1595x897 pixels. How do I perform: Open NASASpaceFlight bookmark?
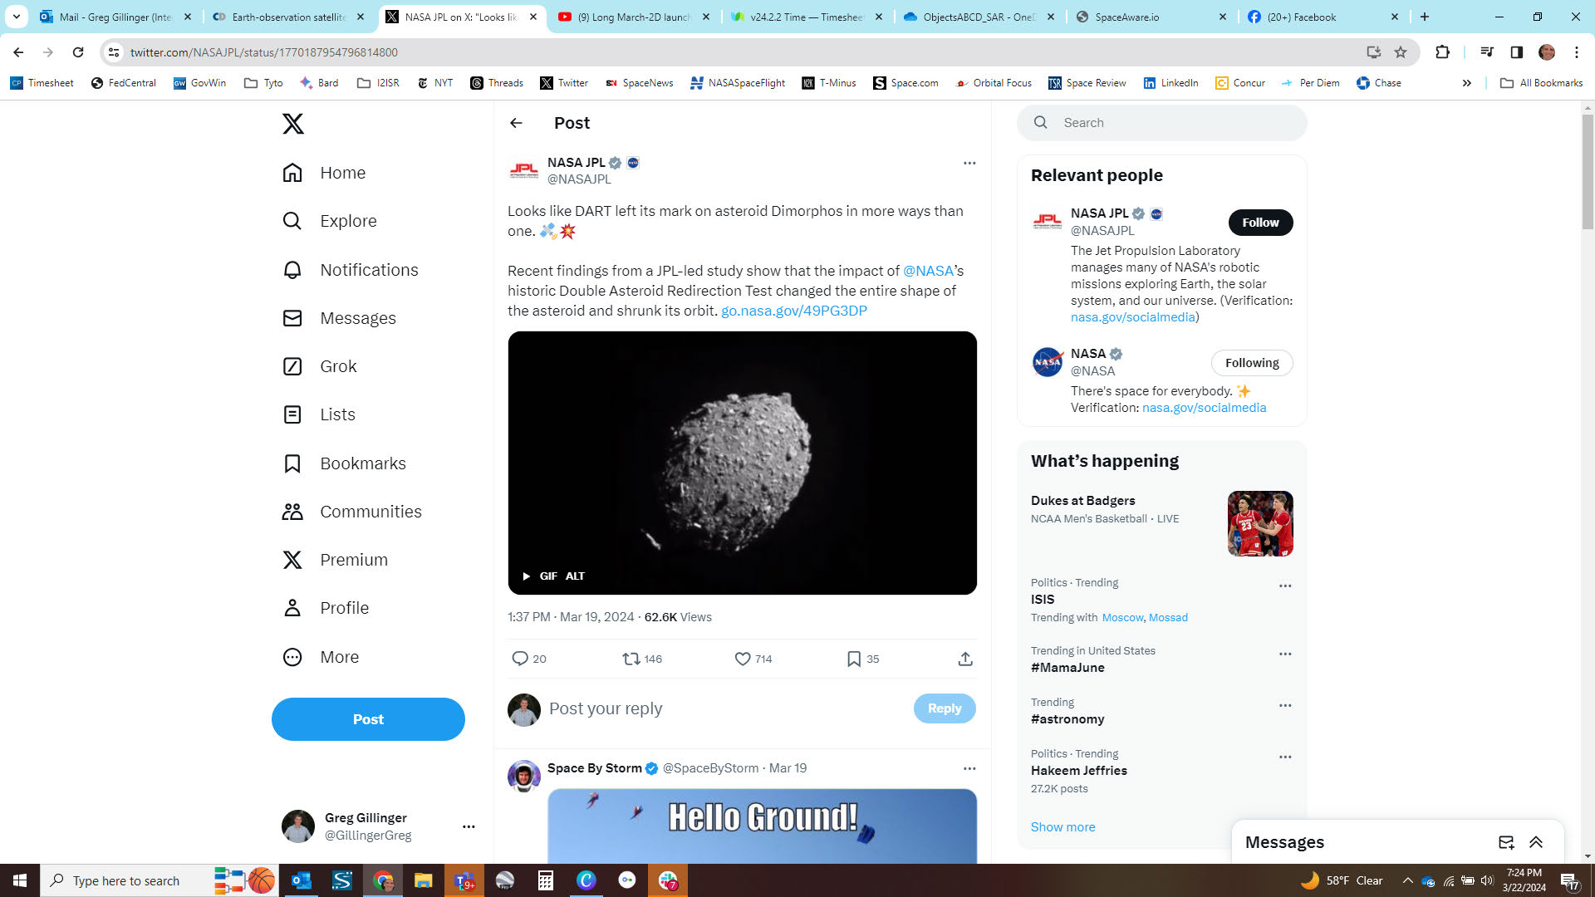738,83
